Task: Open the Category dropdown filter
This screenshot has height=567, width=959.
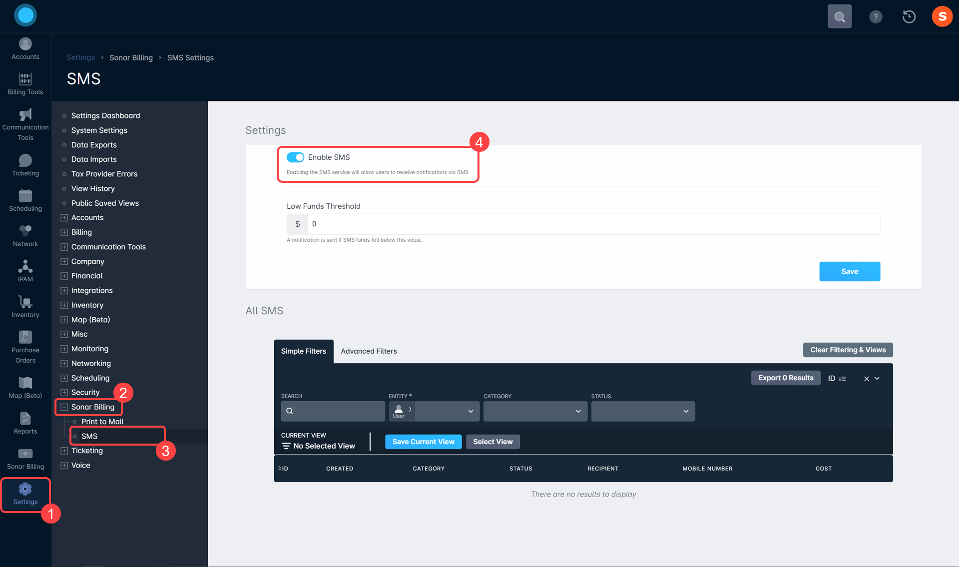Action: [x=534, y=411]
